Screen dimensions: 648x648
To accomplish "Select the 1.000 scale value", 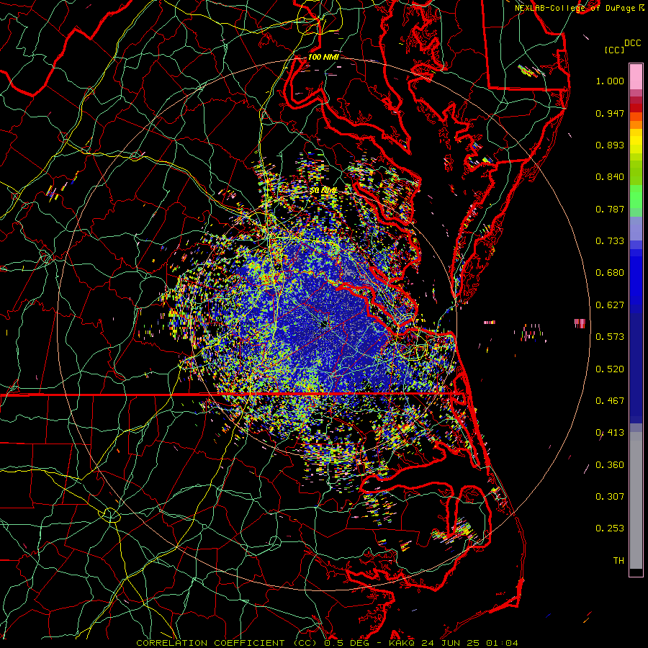I will pos(610,81).
